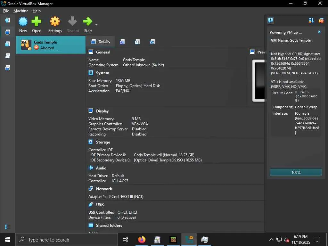
Task: Click the Shared folders section header
Action: [x=109, y=225]
